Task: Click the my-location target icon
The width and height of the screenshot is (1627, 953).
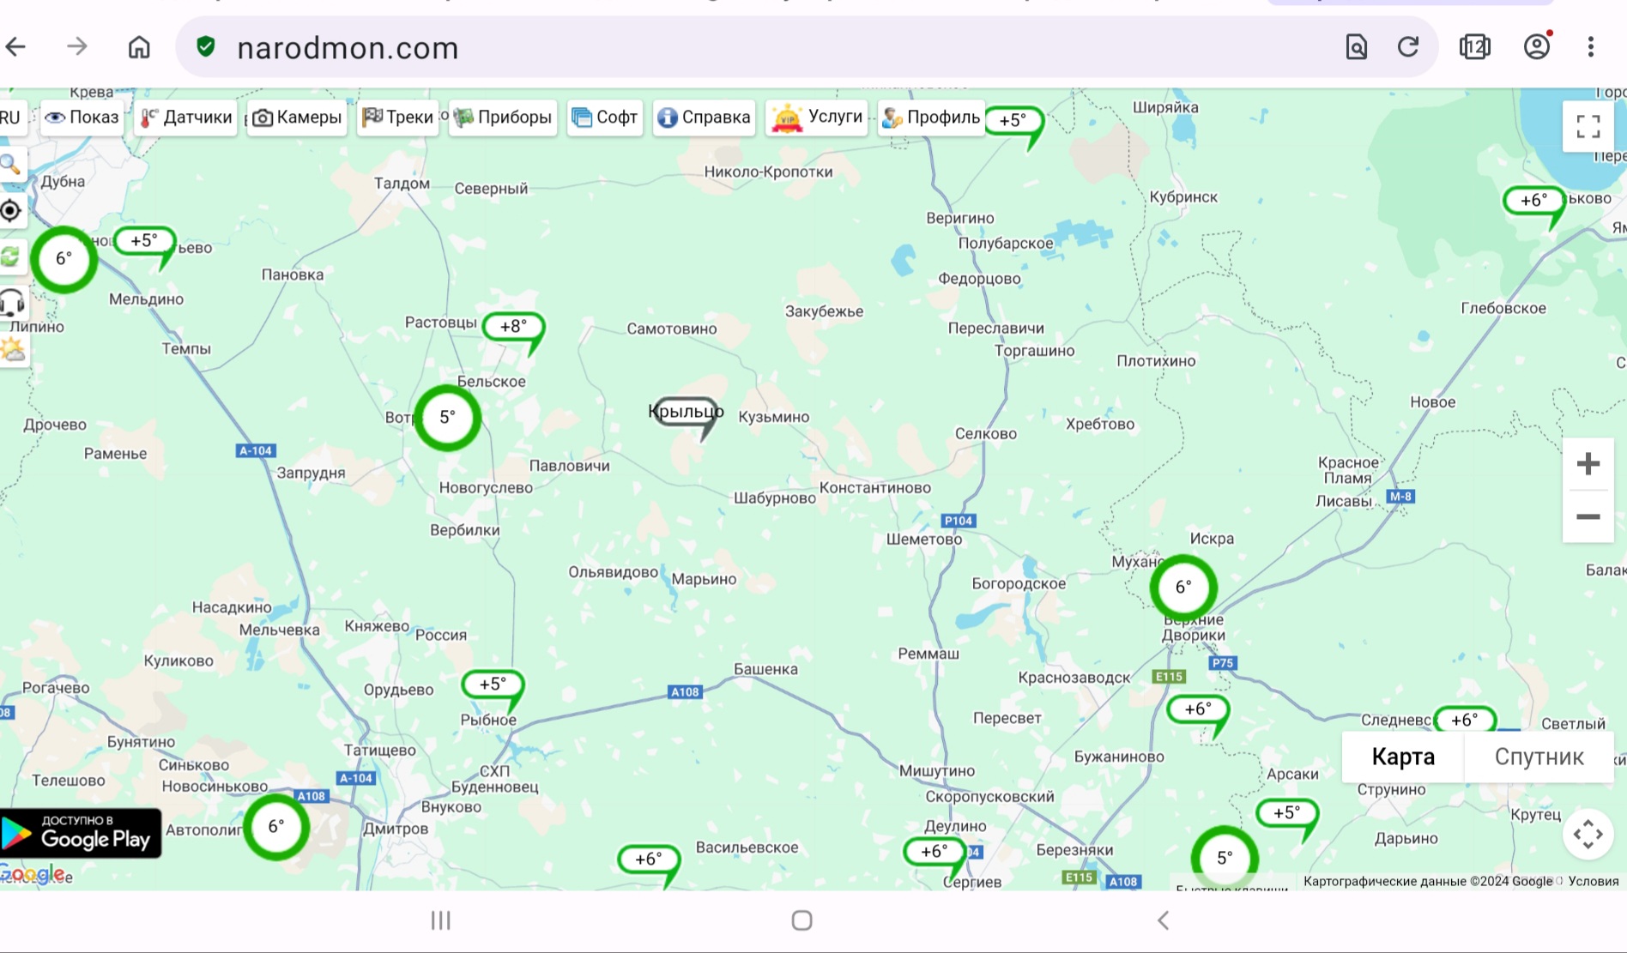Action: [x=10, y=210]
